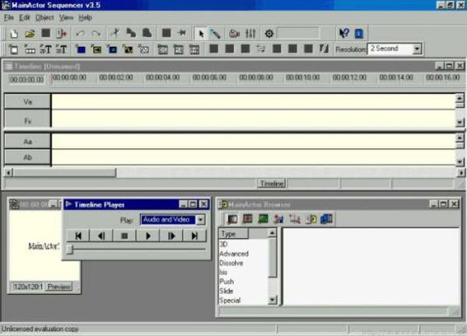The image size is (467, 336).
Task: Step back one frame in Timeline Player
Action: (101, 236)
